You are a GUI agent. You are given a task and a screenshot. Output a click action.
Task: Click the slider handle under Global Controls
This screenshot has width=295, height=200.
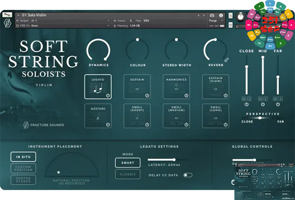[255, 160]
